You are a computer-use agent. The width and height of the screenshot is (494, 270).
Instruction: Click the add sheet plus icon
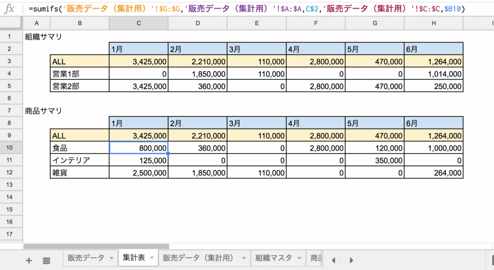28,260
